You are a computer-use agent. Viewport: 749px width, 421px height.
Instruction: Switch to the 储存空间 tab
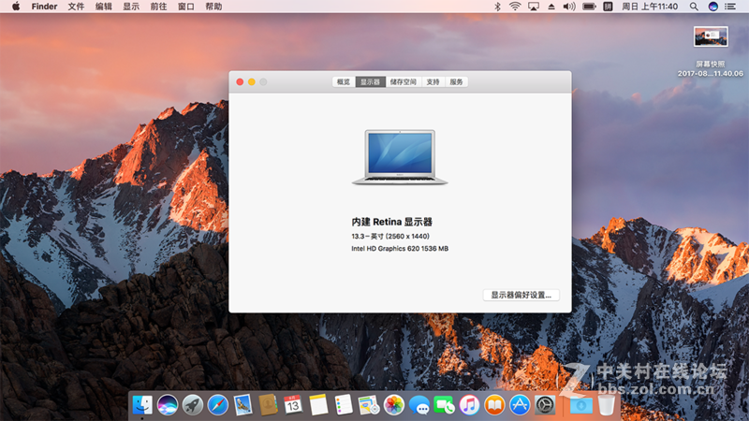(x=404, y=82)
